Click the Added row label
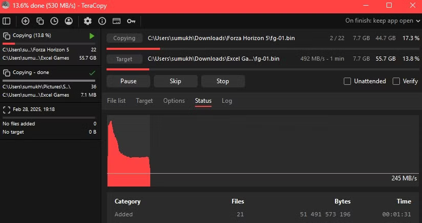 (124, 214)
